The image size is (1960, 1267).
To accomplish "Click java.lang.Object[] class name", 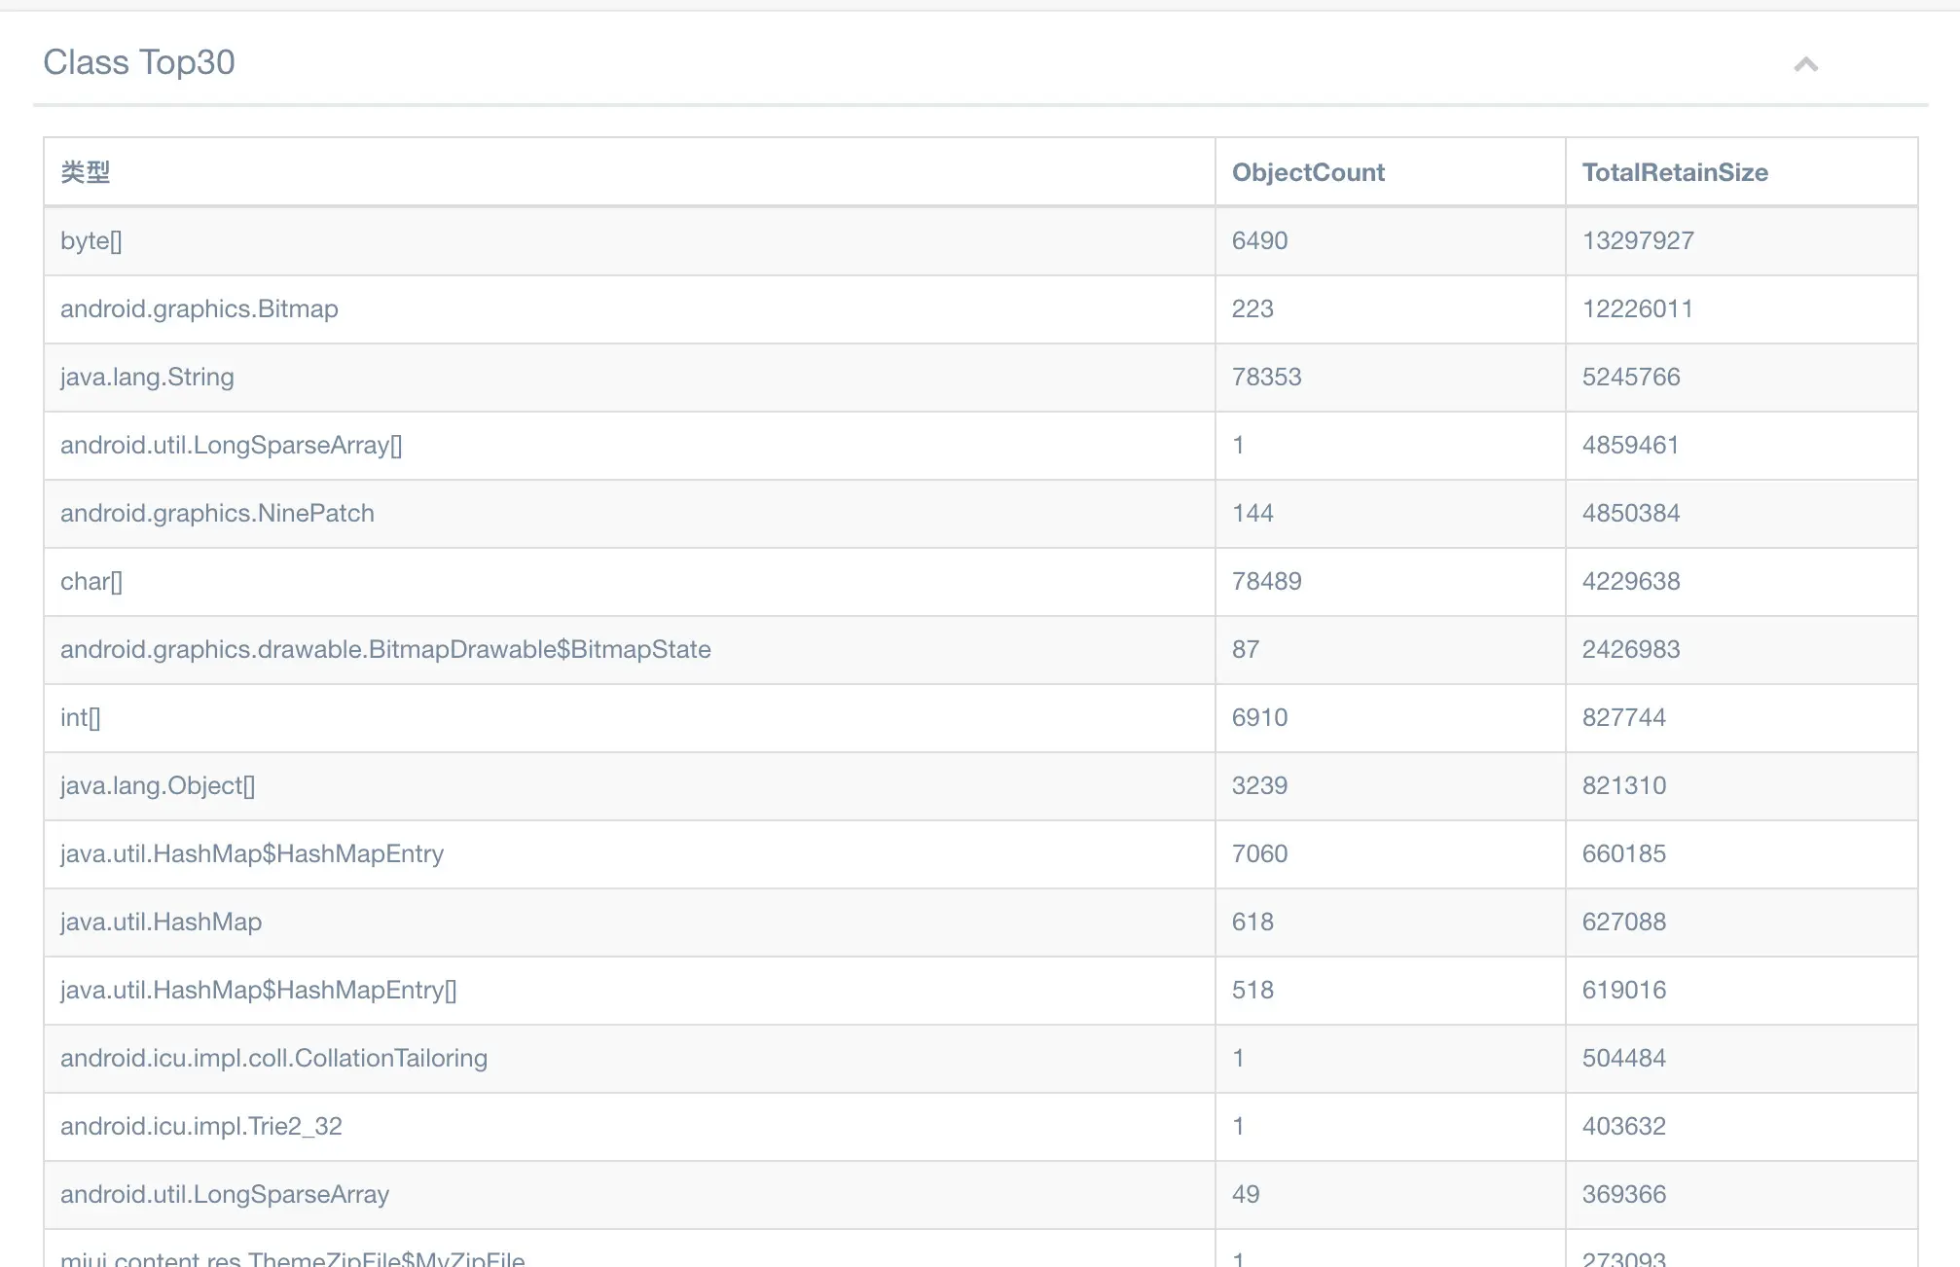I will click(x=158, y=785).
